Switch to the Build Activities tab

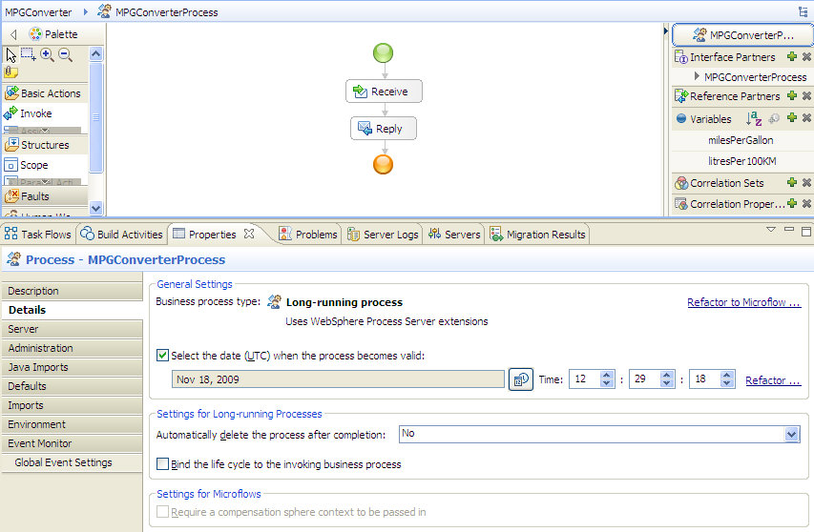click(121, 235)
